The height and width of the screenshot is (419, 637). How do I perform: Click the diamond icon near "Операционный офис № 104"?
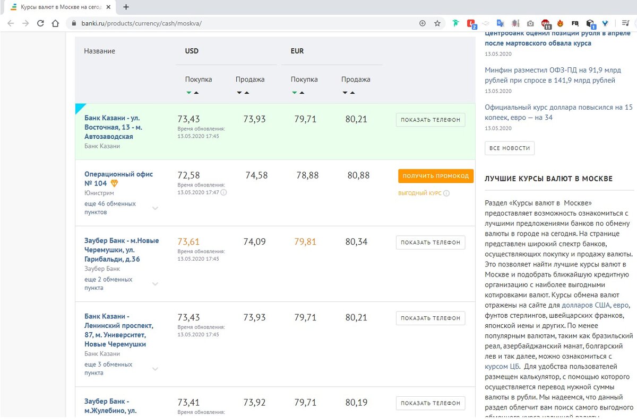pyautogui.click(x=114, y=183)
